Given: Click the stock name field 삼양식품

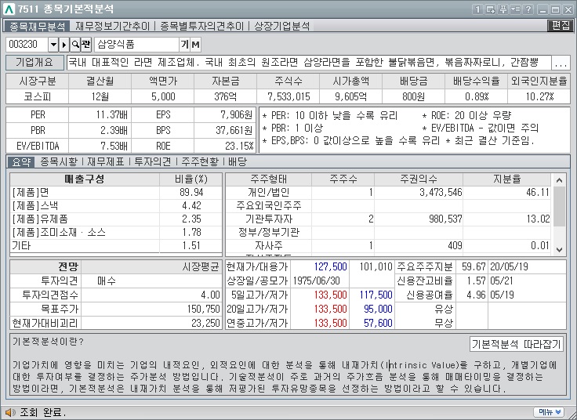Looking at the screenshot, I should [x=136, y=45].
